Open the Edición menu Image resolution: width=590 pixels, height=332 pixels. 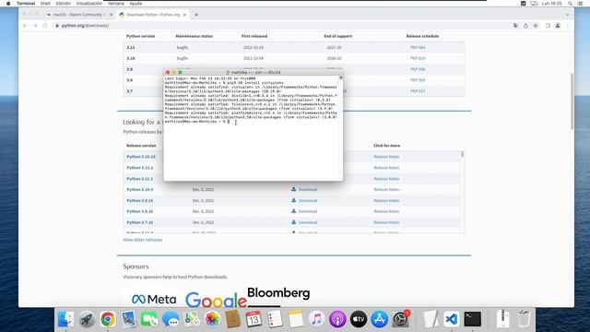tap(64, 4)
